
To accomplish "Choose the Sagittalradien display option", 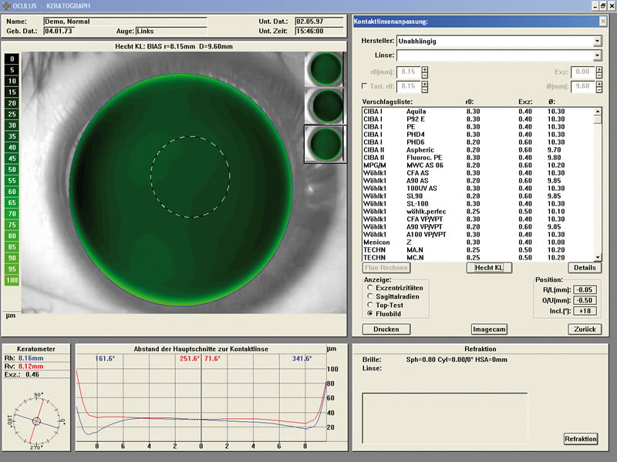I will 370,296.
